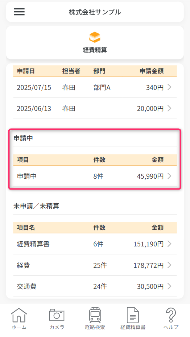Click the 申請金額 column header
The image size is (190, 337).
[x=152, y=71]
